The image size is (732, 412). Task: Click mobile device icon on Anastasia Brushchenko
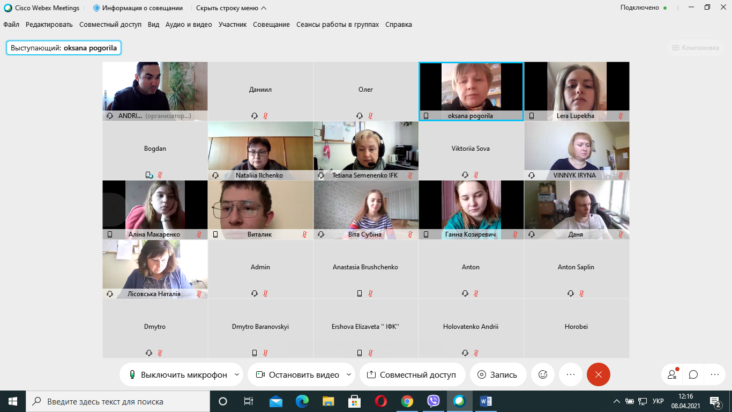(360, 293)
